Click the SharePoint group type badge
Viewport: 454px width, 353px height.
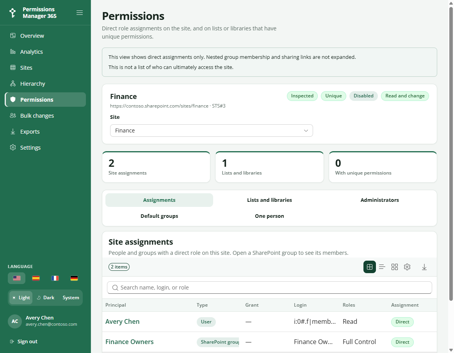coord(218,342)
